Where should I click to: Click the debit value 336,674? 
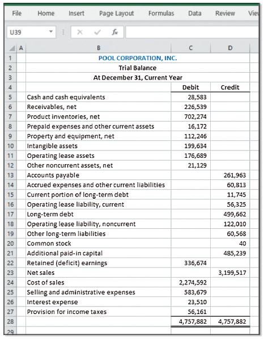[195, 263]
